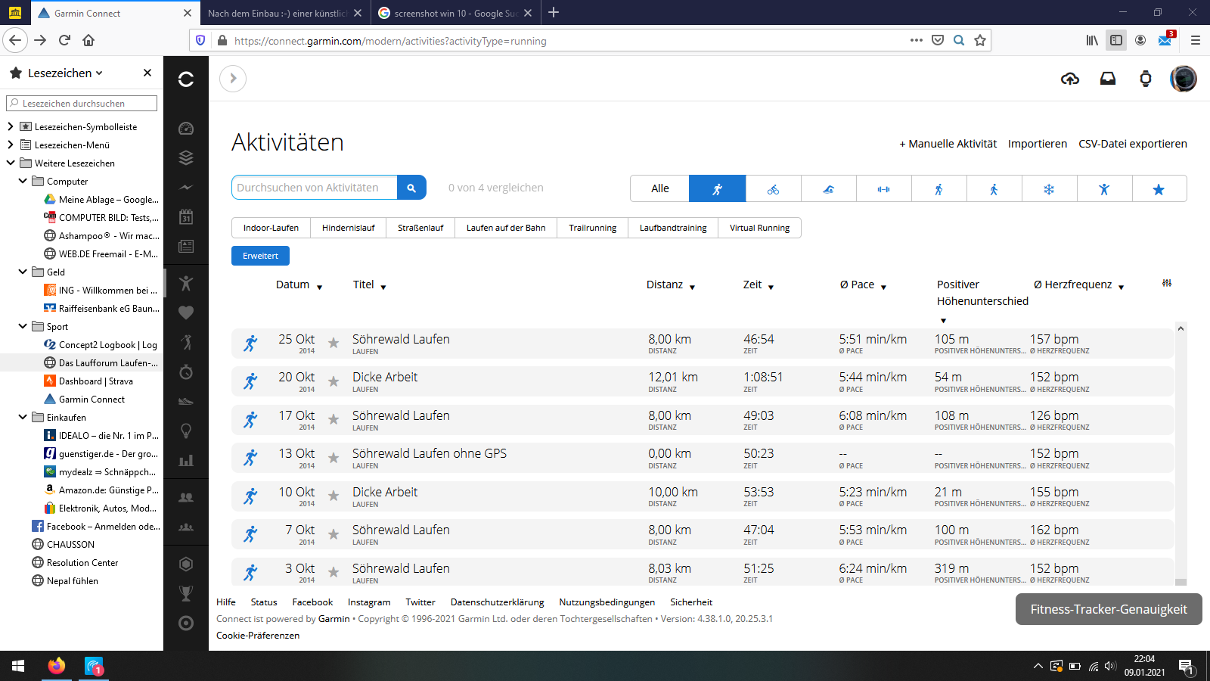Expand the Lesezeichen-Symbolleiste folder
The image size is (1210, 681).
click(x=11, y=126)
